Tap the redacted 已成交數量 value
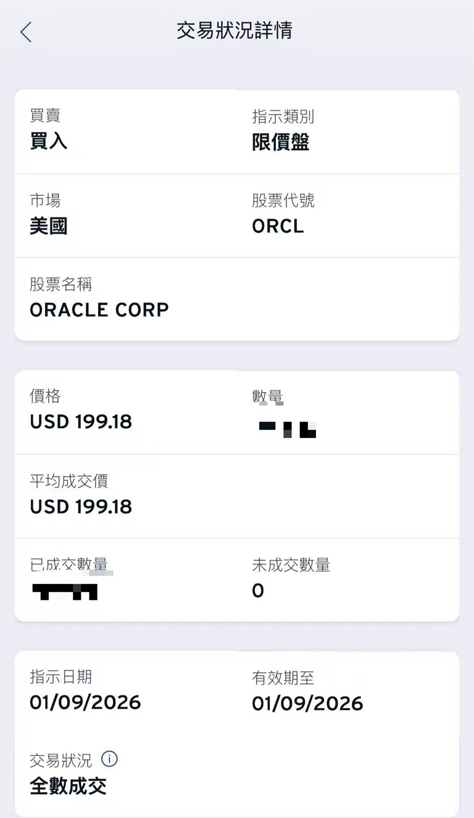 pyautogui.click(x=65, y=591)
